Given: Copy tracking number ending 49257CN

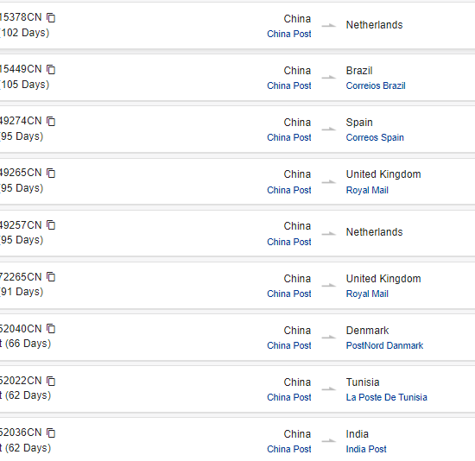Looking at the screenshot, I should [51, 225].
